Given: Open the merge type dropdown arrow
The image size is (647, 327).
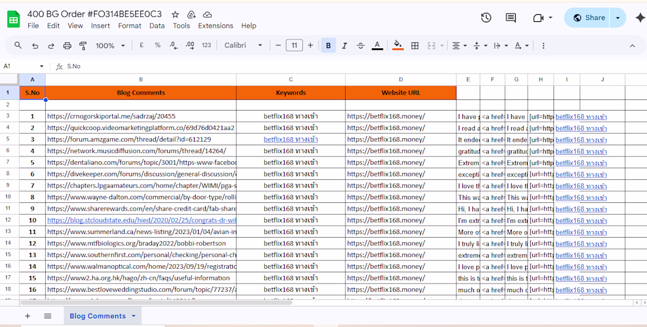Looking at the screenshot, I should [x=442, y=46].
